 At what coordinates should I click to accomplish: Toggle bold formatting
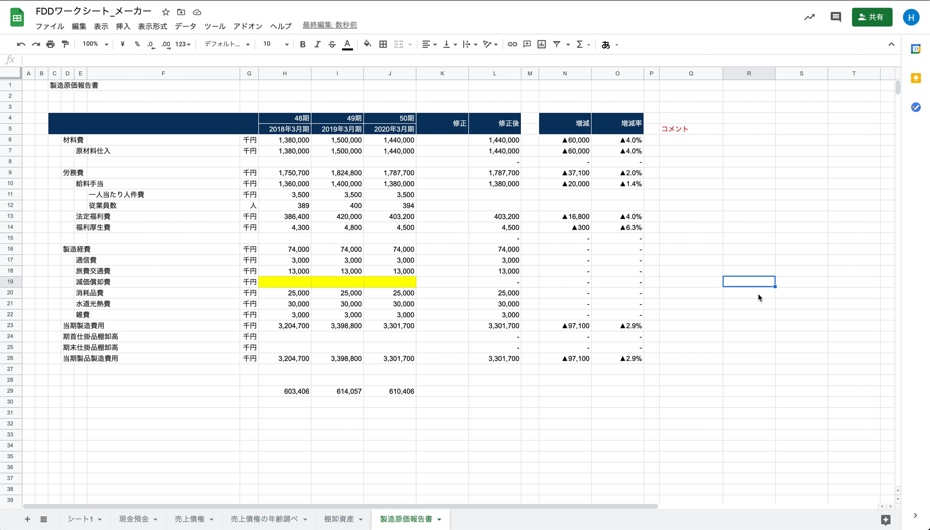[x=302, y=44]
